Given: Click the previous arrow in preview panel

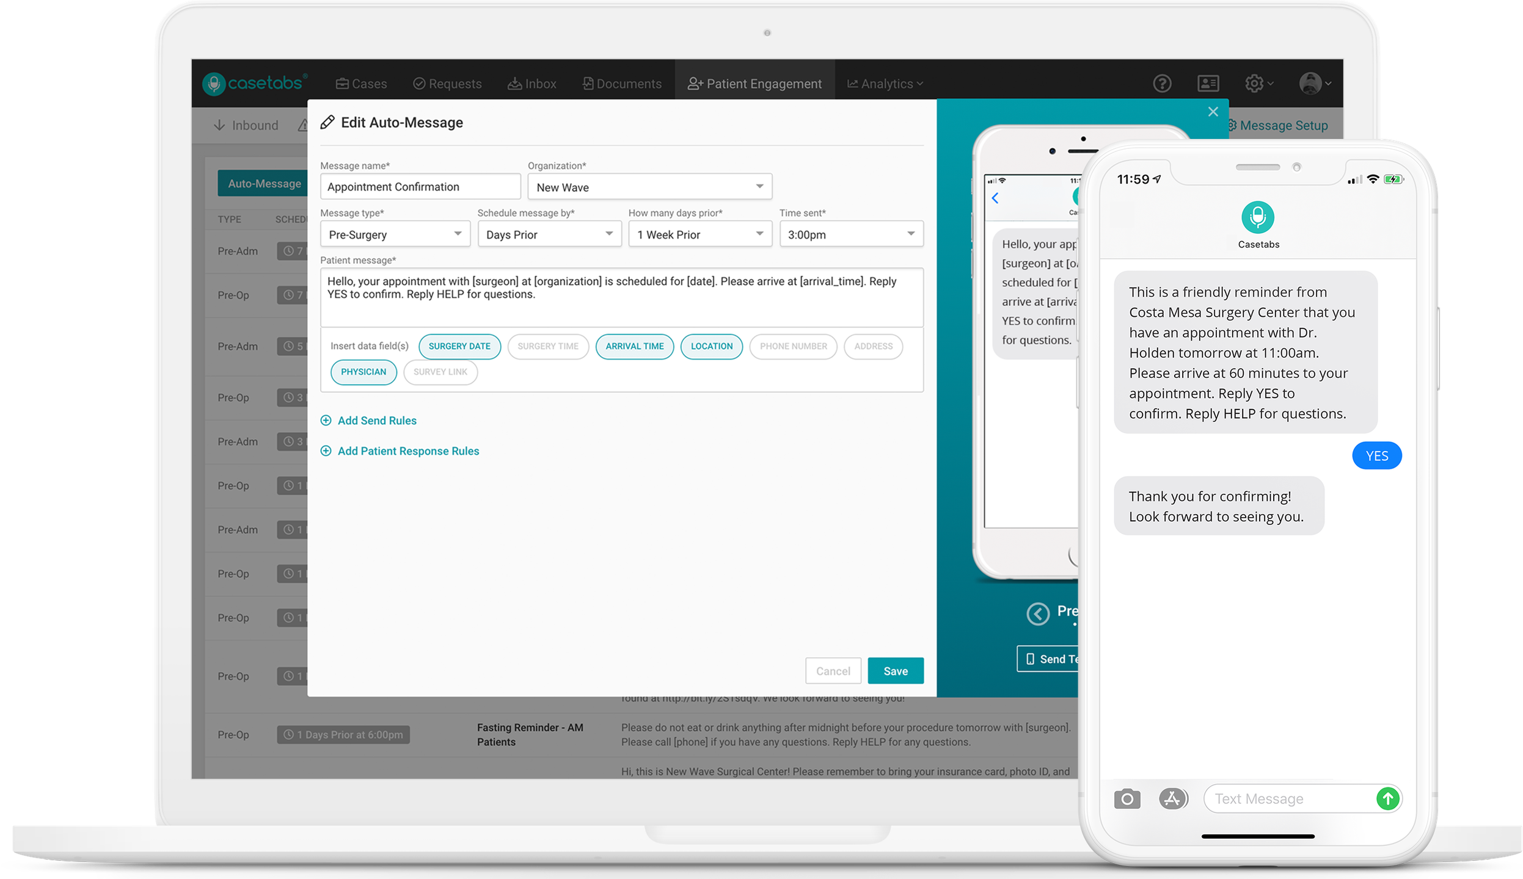Looking at the screenshot, I should click(x=1038, y=613).
